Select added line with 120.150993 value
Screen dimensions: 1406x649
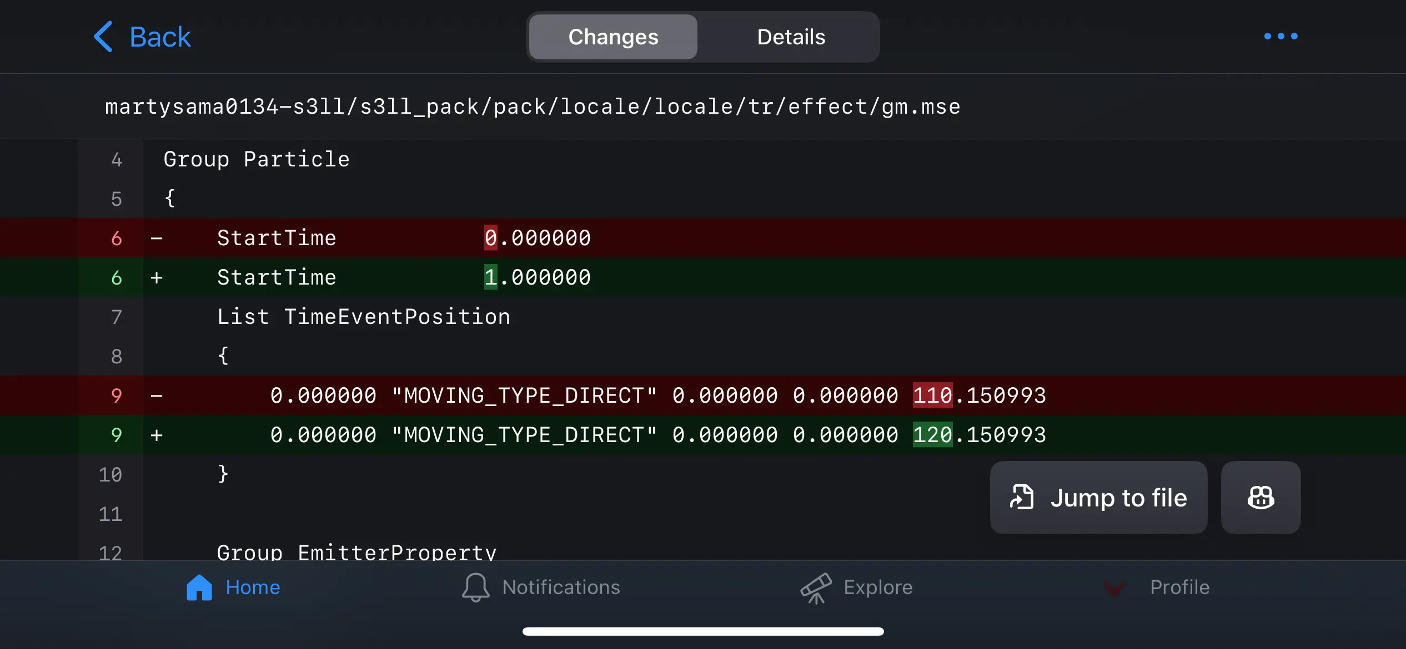[x=657, y=435]
